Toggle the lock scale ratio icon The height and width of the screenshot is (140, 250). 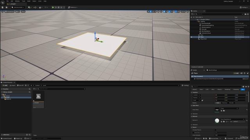(202, 100)
